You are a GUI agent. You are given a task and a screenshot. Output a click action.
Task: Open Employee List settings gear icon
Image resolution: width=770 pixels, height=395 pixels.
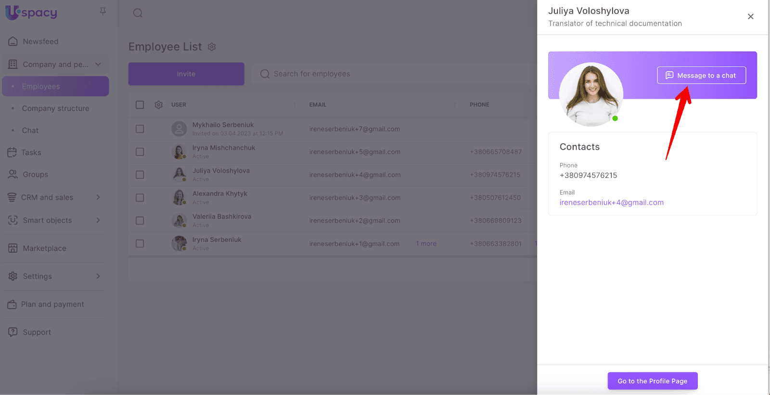[x=212, y=47]
